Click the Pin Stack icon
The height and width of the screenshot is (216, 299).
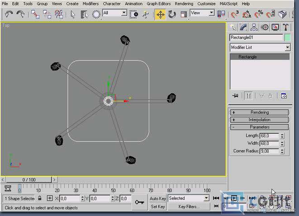coord(235,96)
